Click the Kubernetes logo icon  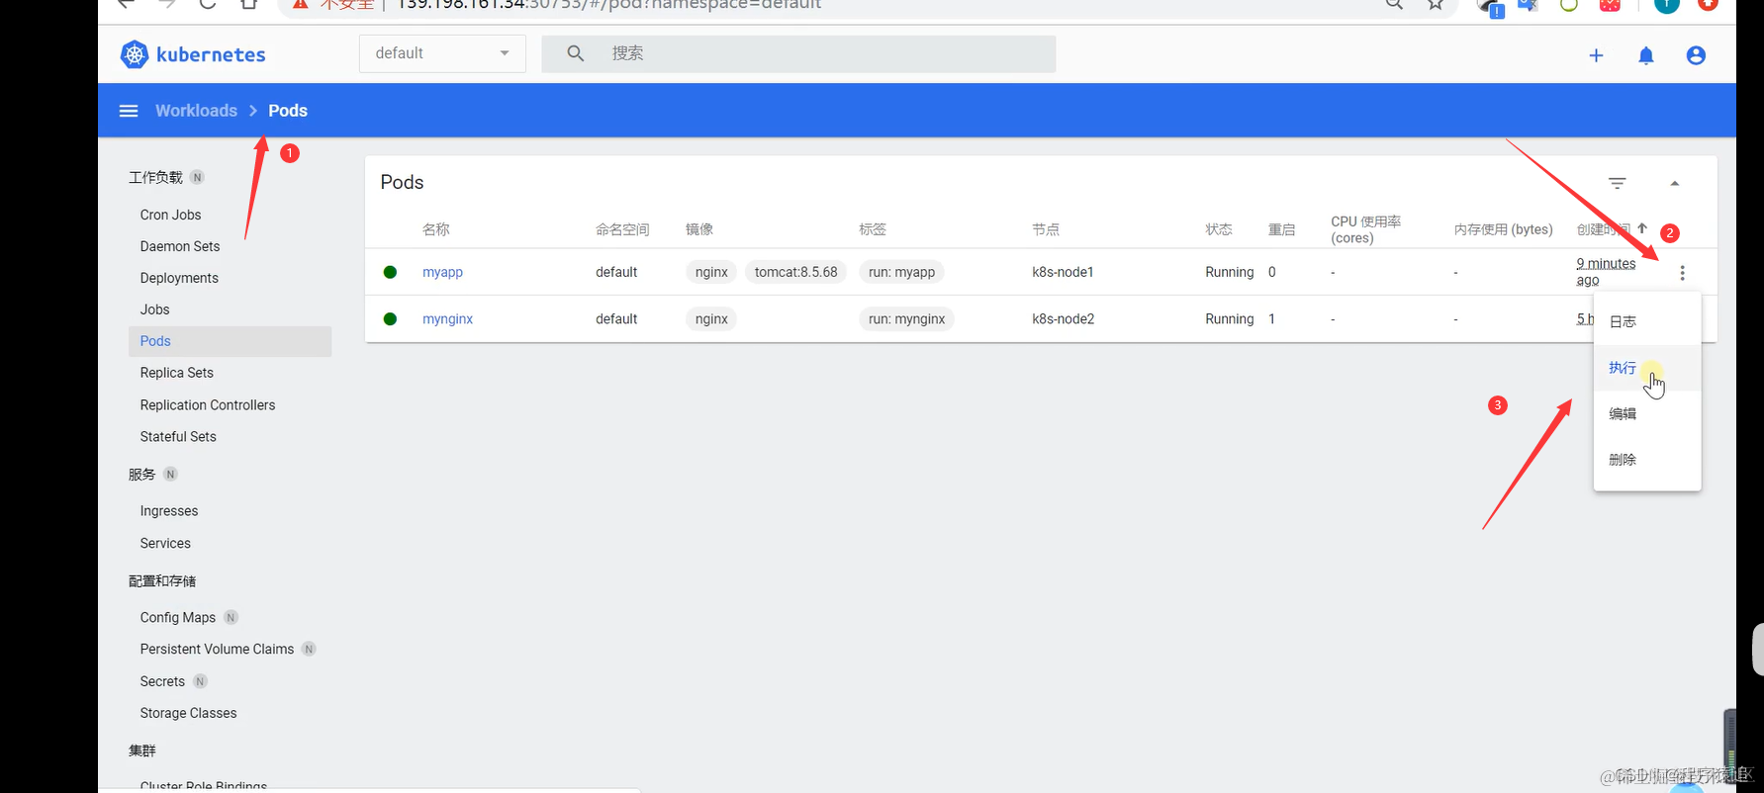point(135,54)
